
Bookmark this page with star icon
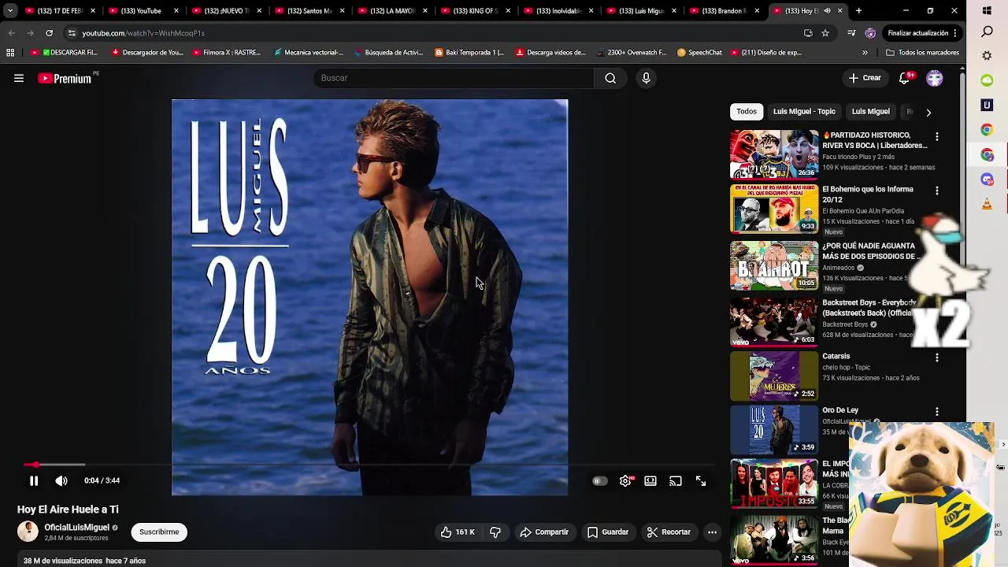(x=825, y=33)
